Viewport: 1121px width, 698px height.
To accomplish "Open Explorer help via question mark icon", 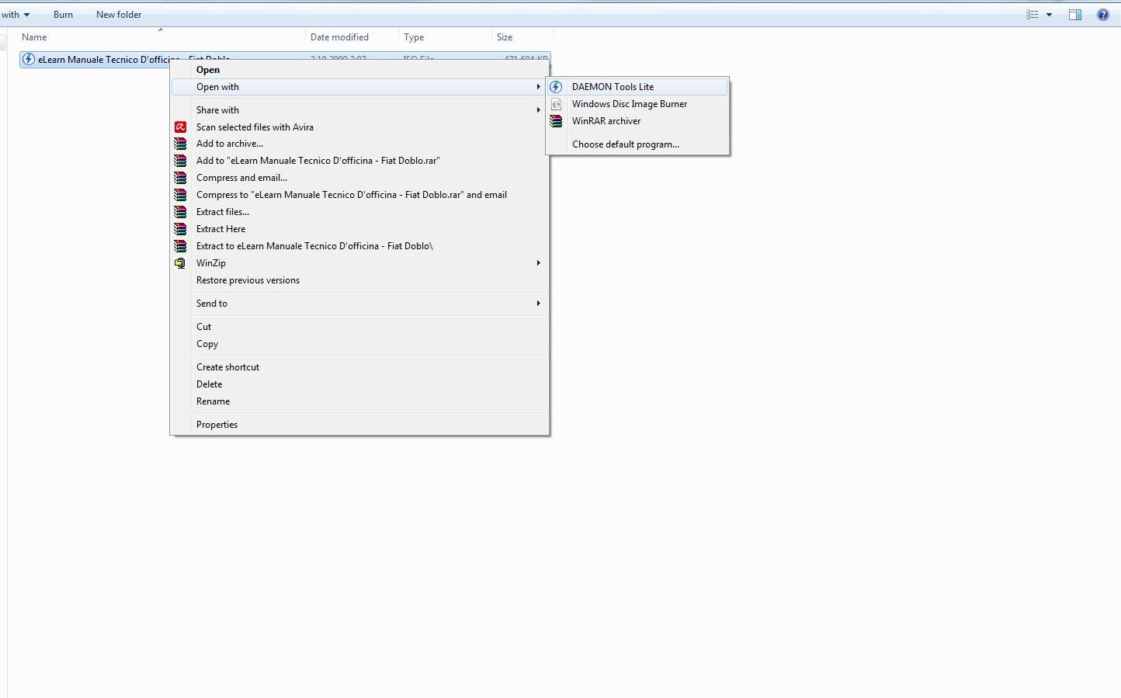I will coord(1103,15).
